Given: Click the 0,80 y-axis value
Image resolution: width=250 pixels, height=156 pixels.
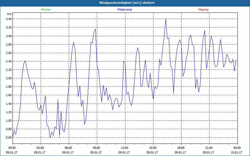Looking at the screenshot, I should (9, 129).
